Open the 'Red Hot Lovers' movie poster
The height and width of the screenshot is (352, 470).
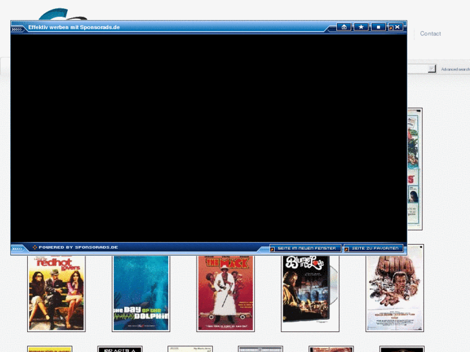pyautogui.click(x=56, y=293)
